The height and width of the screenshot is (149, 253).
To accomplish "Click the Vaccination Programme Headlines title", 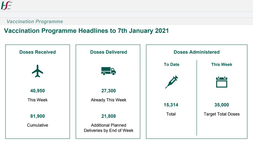I will coord(86,31).
